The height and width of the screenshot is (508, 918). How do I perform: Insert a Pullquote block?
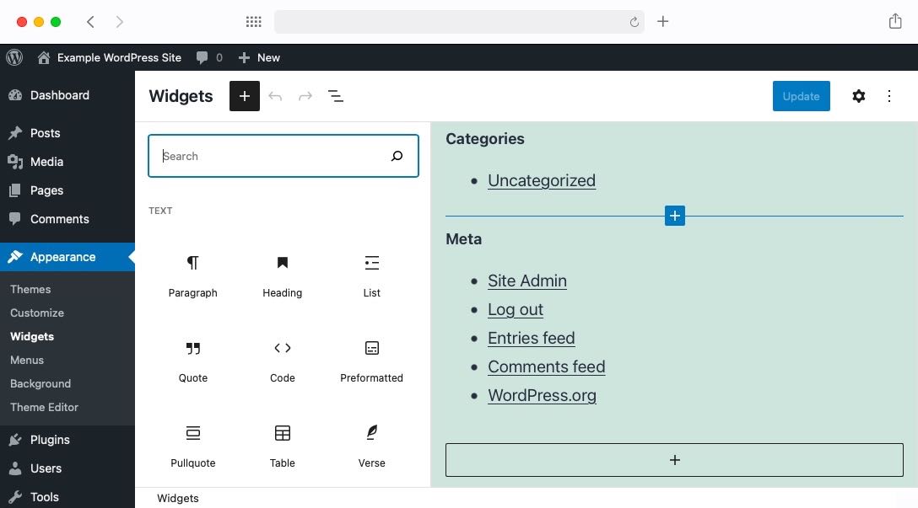tap(192, 446)
